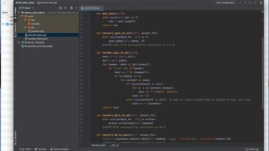The height and width of the screenshot is (151, 269).
Task: Toggle fold marker at def get_json
Action: point(90,13)
